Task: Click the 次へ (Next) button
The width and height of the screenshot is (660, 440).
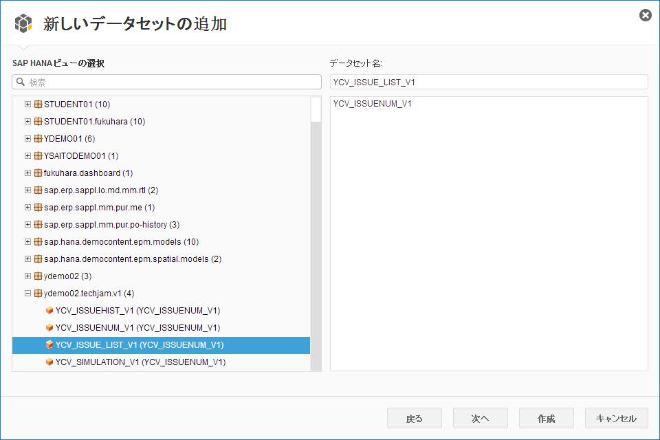Action: (481, 418)
